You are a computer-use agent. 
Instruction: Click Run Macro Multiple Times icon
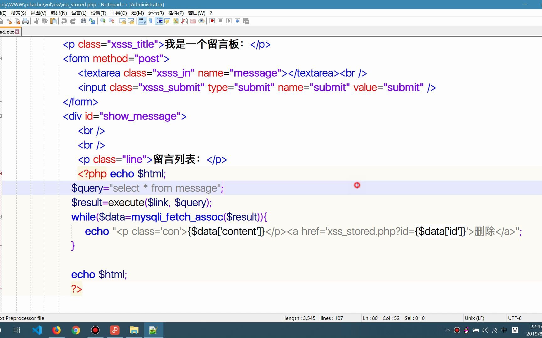237,21
